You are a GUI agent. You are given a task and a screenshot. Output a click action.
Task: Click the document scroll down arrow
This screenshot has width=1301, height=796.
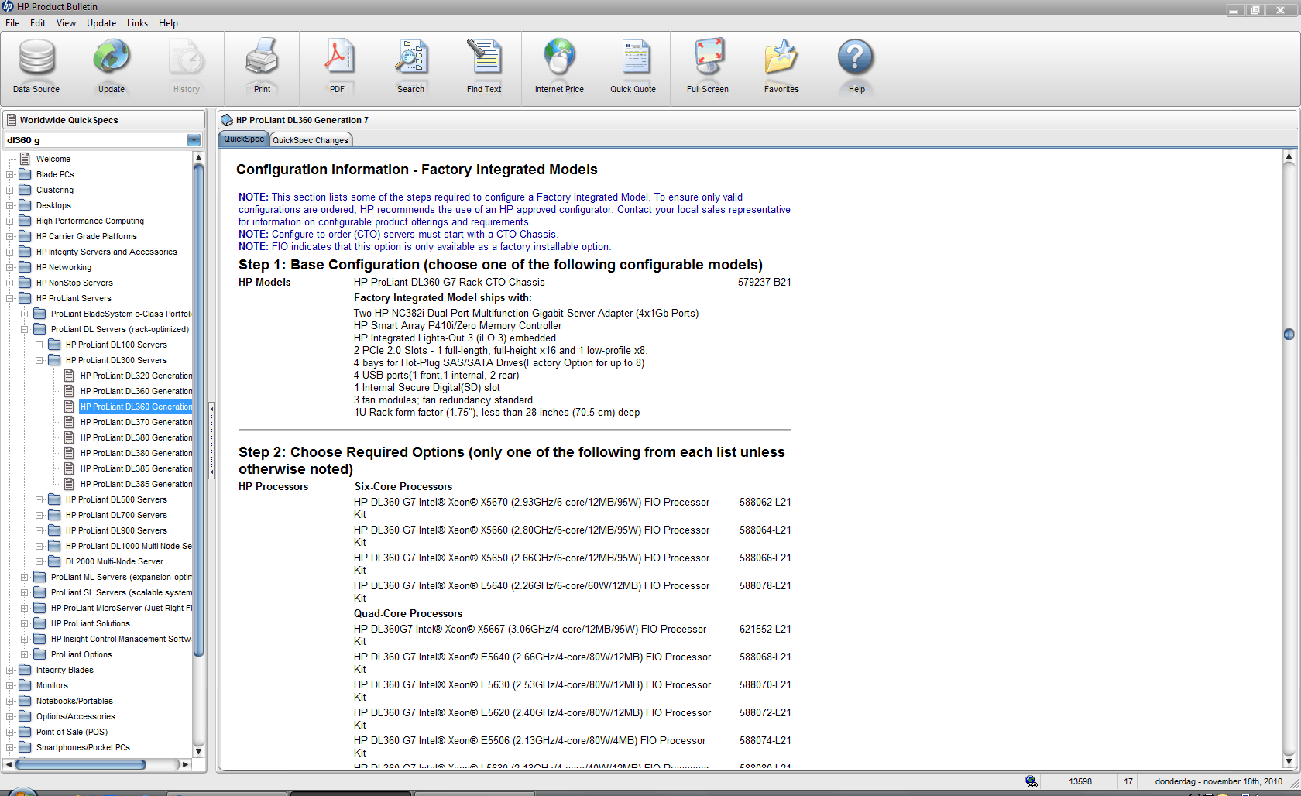point(1289,761)
